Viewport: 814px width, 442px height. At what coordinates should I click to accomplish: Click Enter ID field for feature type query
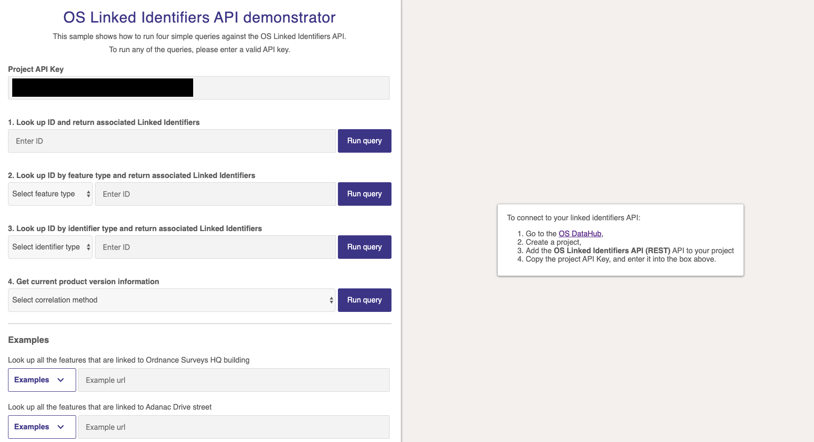[x=215, y=194]
